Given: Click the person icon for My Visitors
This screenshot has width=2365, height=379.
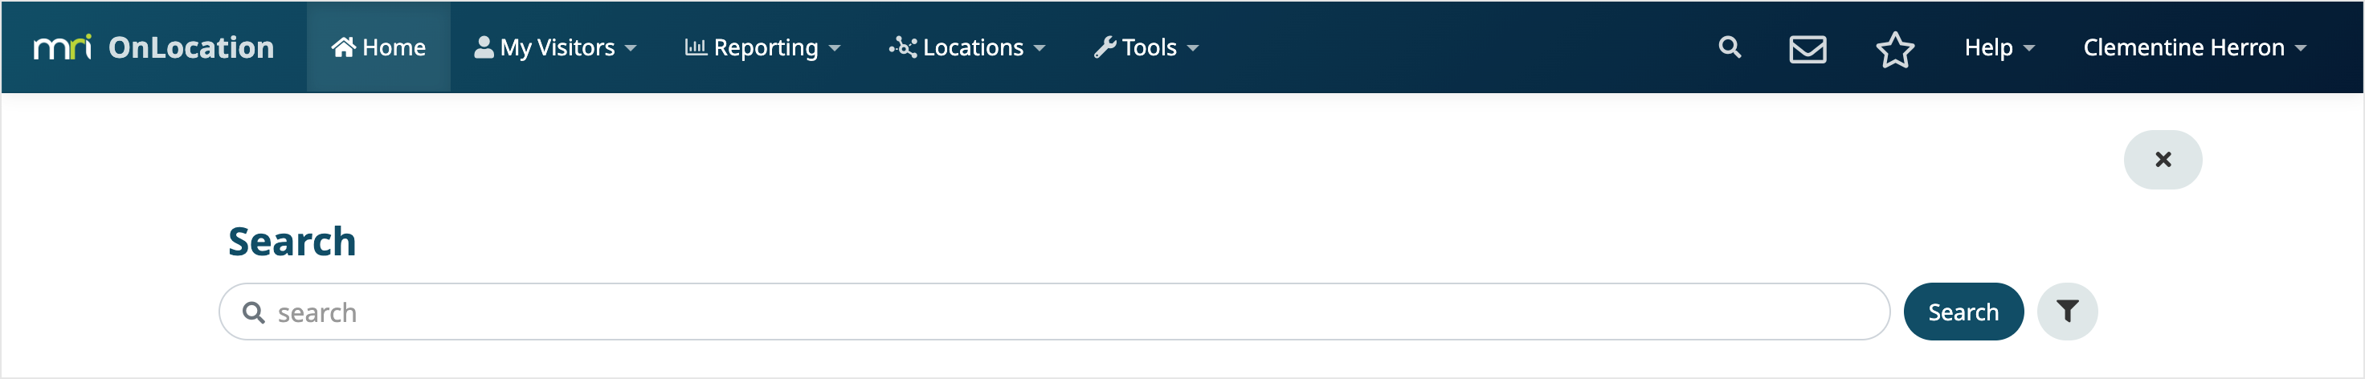Looking at the screenshot, I should tap(483, 47).
